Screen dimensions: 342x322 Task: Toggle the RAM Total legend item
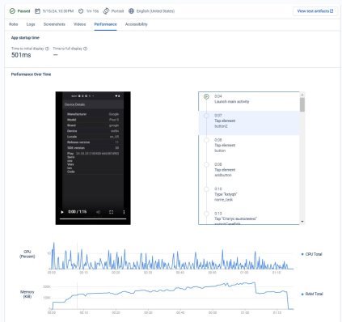click(312, 294)
